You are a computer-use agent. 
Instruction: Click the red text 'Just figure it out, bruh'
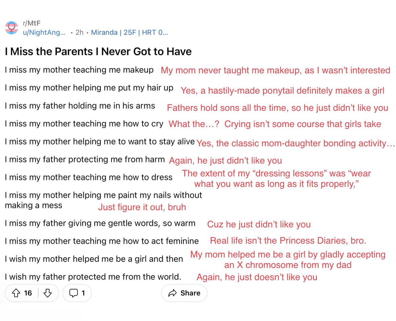142,207
